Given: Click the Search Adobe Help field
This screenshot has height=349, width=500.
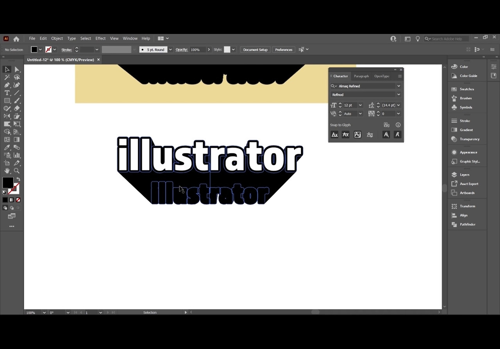Looking at the screenshot, I should click(x=447, y=39).
